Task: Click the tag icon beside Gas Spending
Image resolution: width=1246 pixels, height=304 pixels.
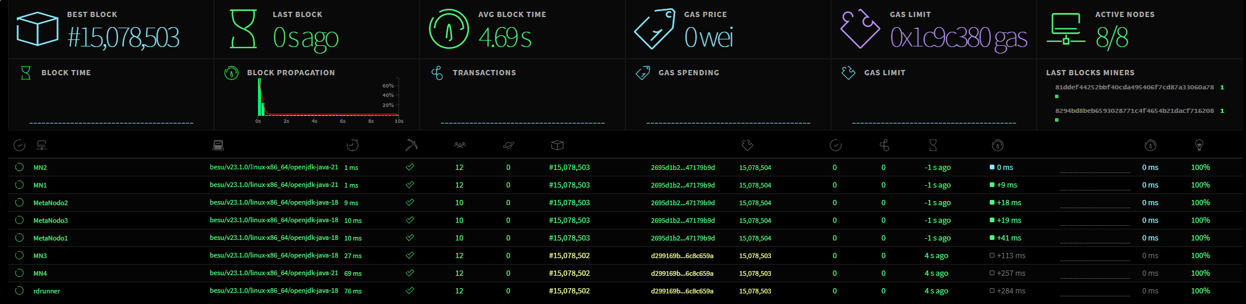Action: pos(643,73)
